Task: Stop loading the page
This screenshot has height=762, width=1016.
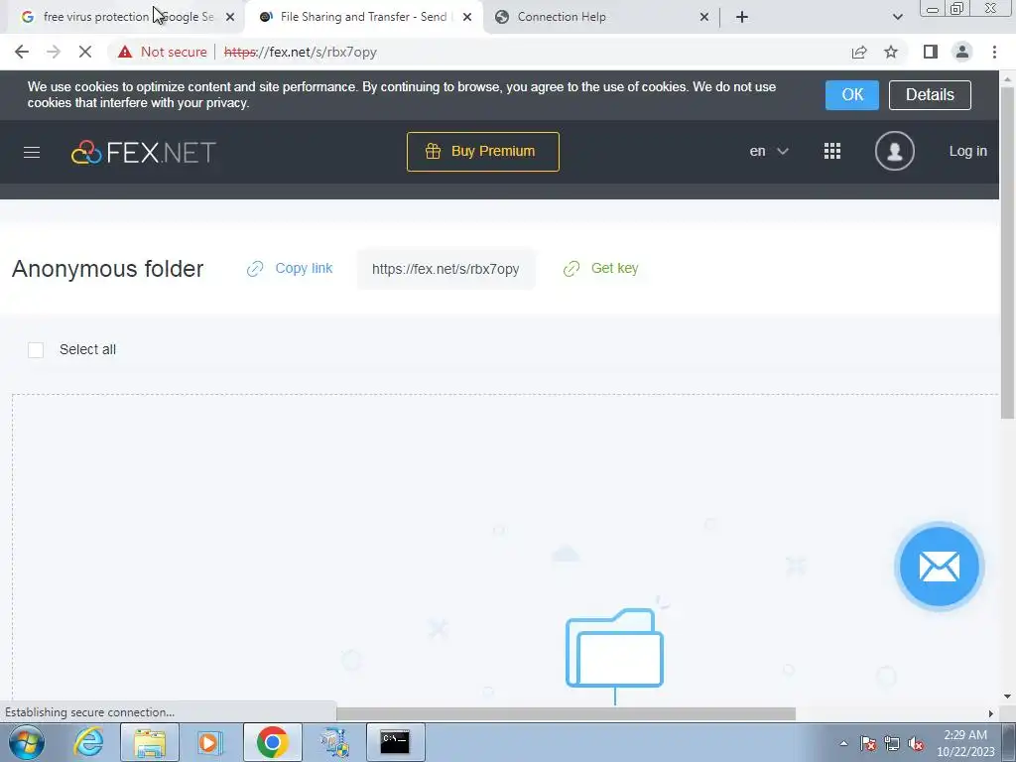Action: (85, 52)
